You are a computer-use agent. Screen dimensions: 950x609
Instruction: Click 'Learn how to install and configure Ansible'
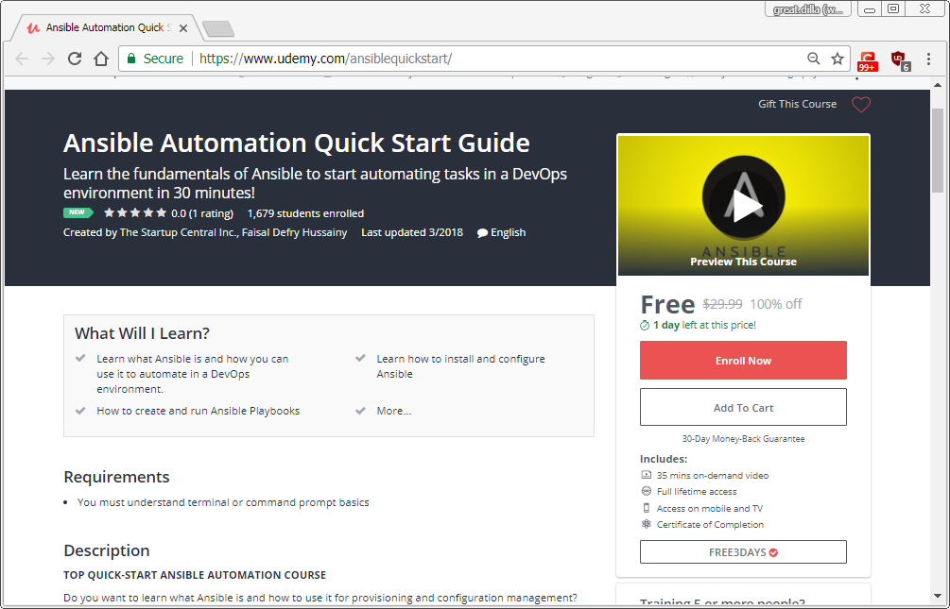461,366
